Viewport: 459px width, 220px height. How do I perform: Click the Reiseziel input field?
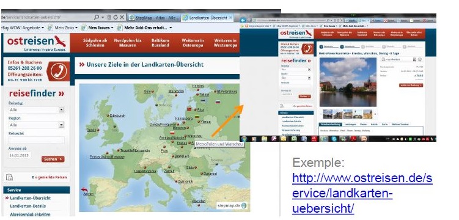click(37, 140)
